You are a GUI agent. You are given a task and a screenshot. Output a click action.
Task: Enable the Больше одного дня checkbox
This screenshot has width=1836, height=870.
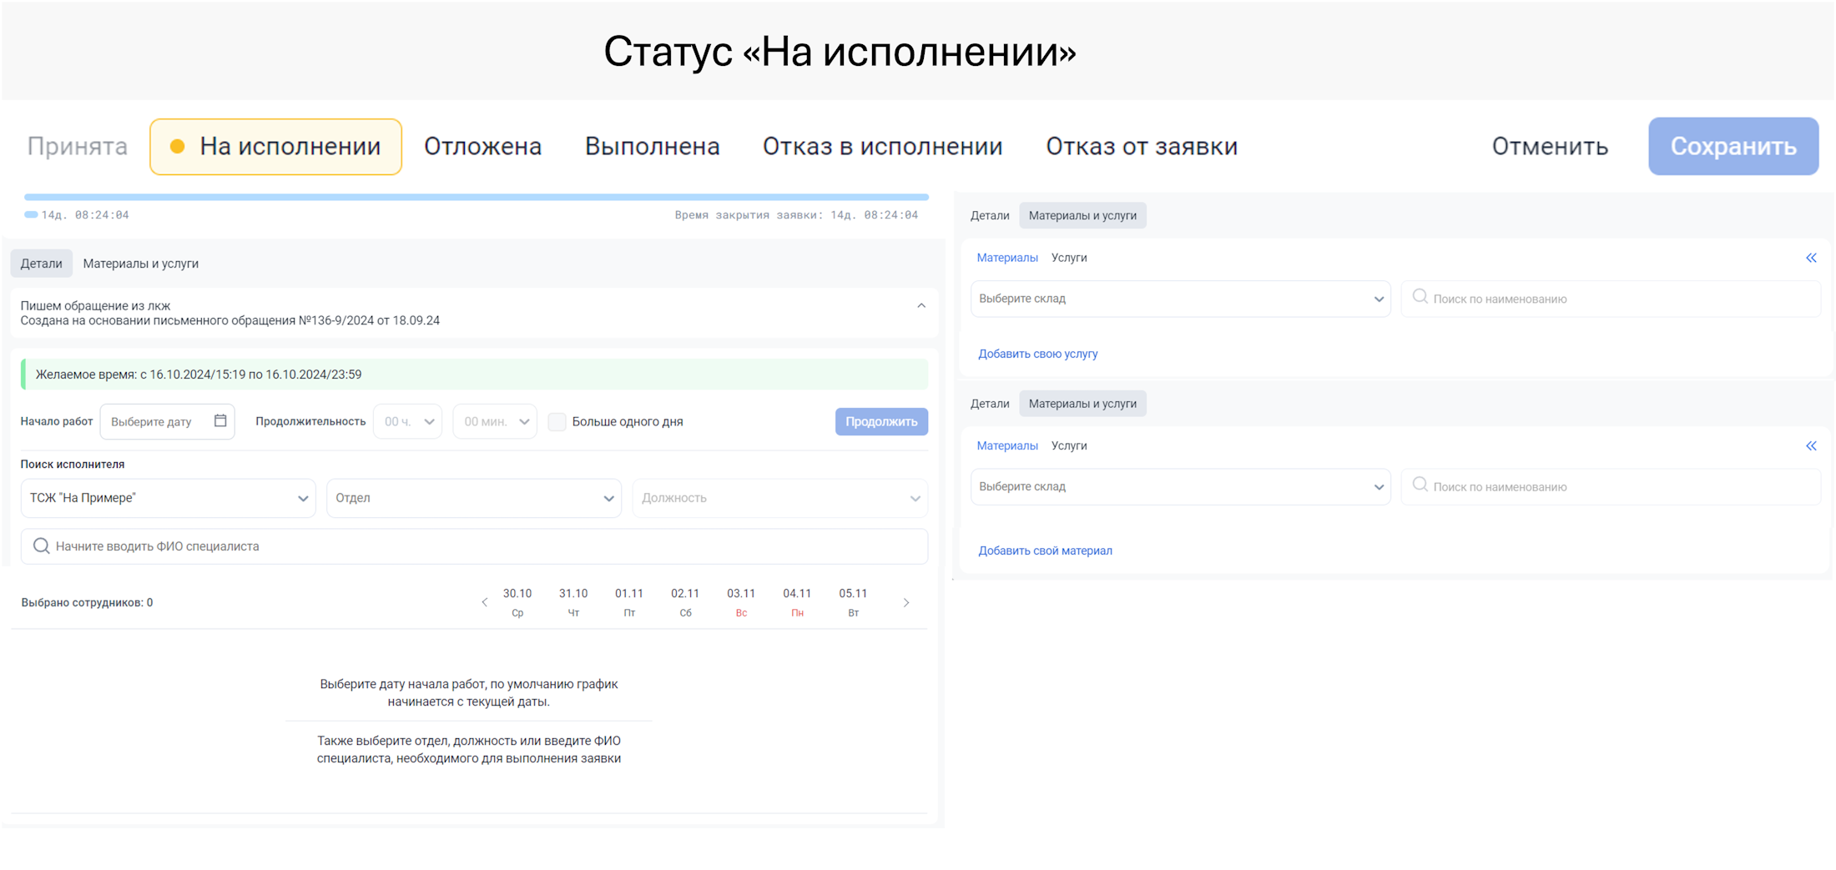[557, 422]
